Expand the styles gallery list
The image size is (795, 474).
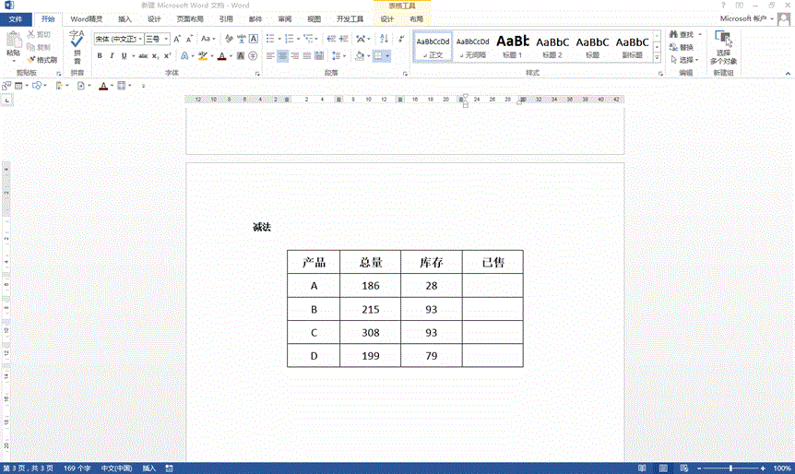click(x=659, y=57)
